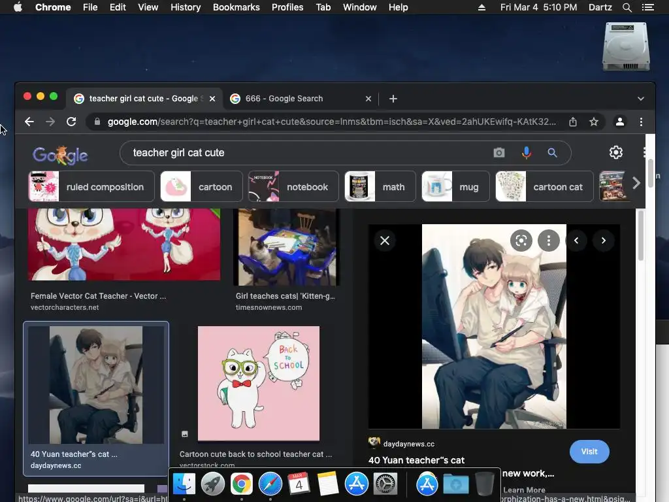Click the blue search magnifier
669x502 pixels.
(x=552, y=153)
